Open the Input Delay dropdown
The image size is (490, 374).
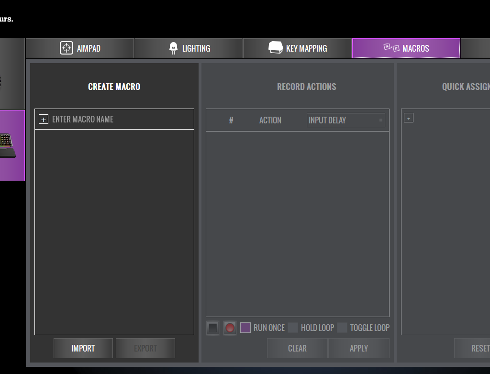pos(345,121)
